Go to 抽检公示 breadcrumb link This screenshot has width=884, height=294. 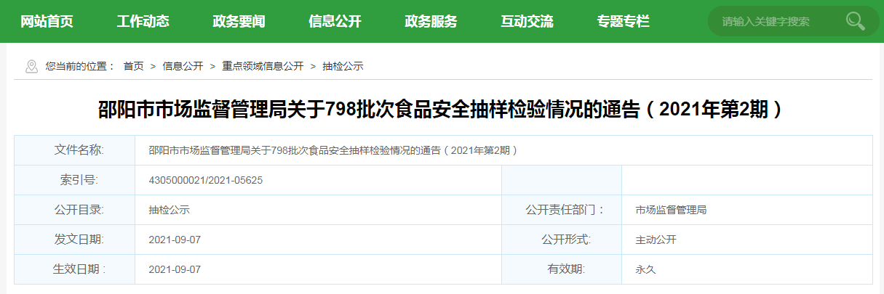pos(343,66)
